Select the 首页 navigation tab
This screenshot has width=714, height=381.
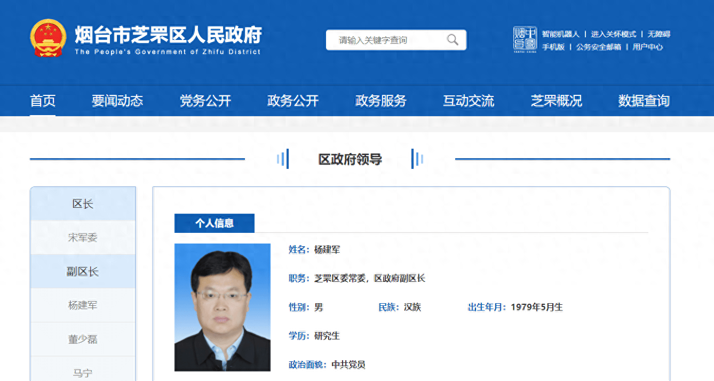coord(43,101)
